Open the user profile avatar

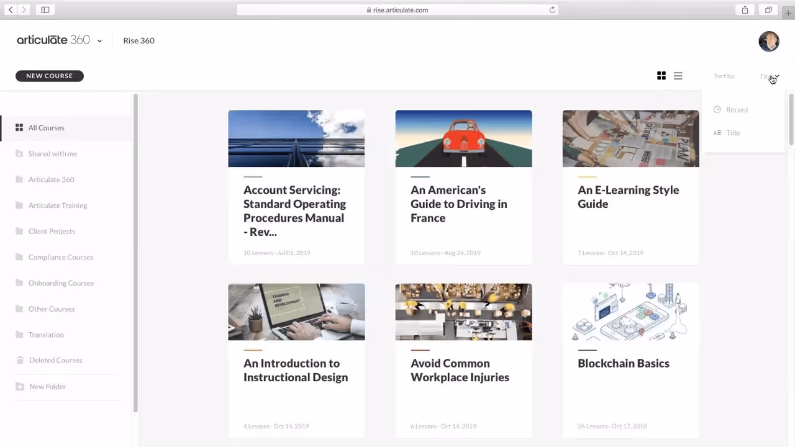pyautogui.click(x=769, y=41)
